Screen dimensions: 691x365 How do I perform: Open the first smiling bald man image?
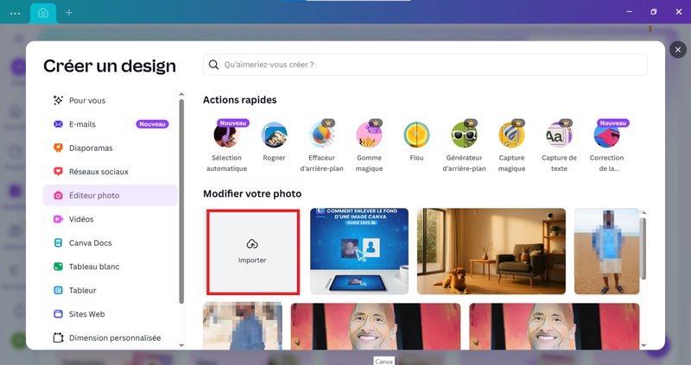click(x=376, y=326)
